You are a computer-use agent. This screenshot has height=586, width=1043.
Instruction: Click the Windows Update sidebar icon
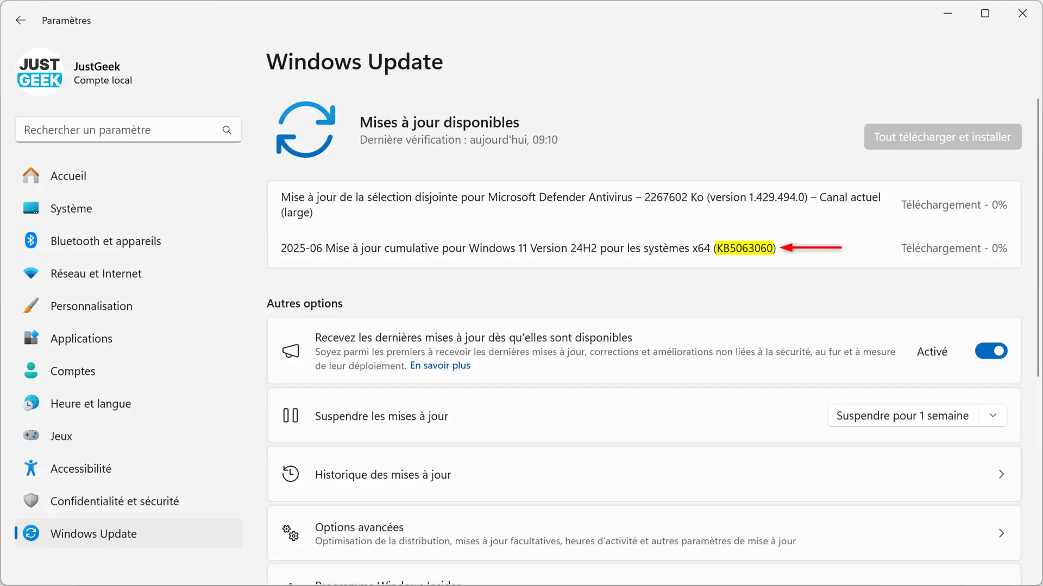coord(31,533)
